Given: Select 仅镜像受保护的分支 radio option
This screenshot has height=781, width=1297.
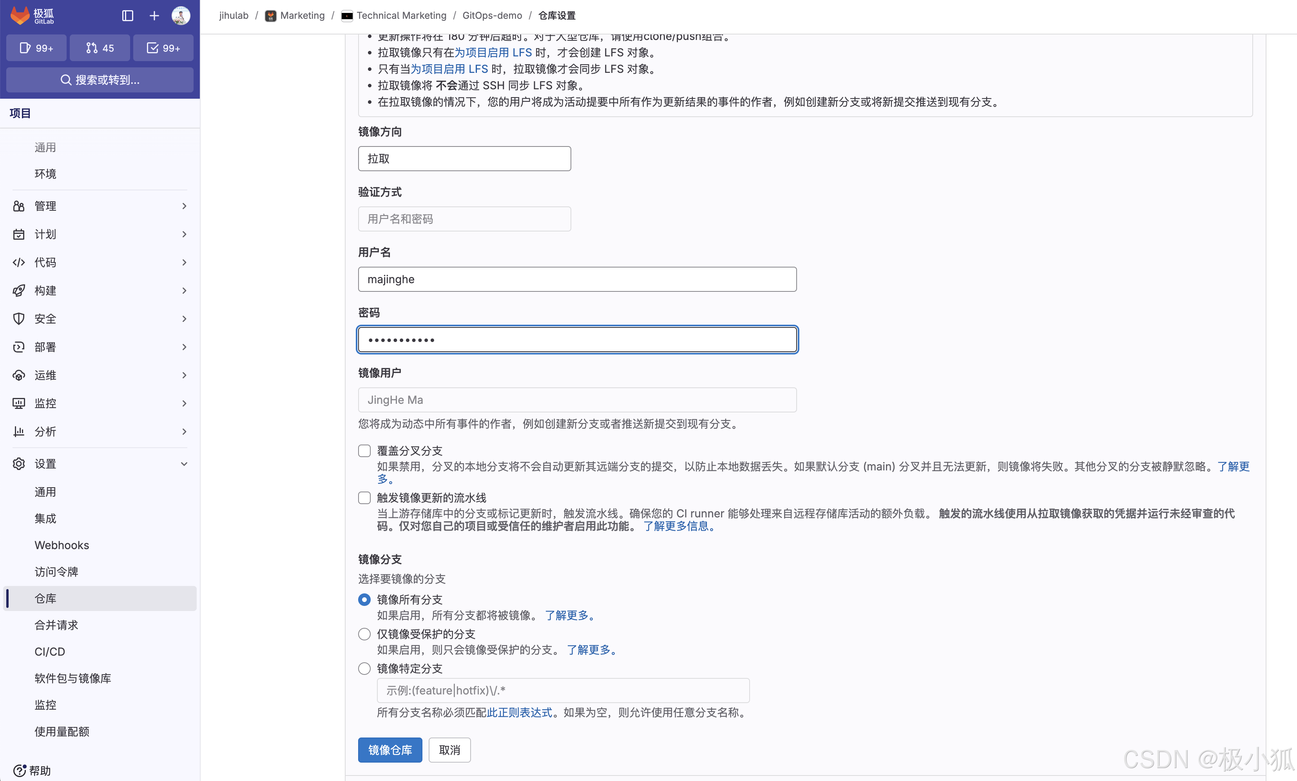Looking at the screenshot, I should pos(364,634).
